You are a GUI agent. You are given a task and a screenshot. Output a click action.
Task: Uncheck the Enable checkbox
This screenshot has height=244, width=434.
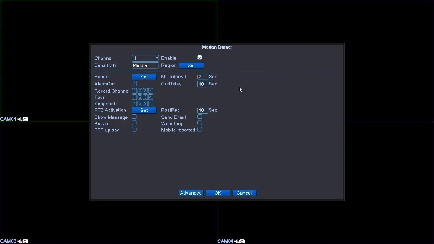click(200, 58)
